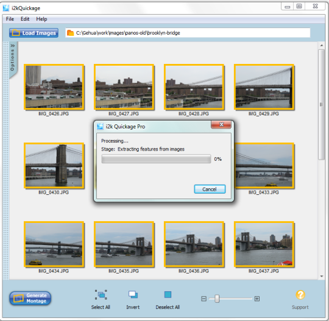This screenshot has height=321, width=329.
Task: Open the File menu
Action: [x=10, y=19]
